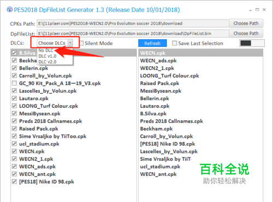Uncheck the WECN2_1.cpk checkbox
Image resolution: width=273 pixels, height=202 pixels.
click(14, 159)
